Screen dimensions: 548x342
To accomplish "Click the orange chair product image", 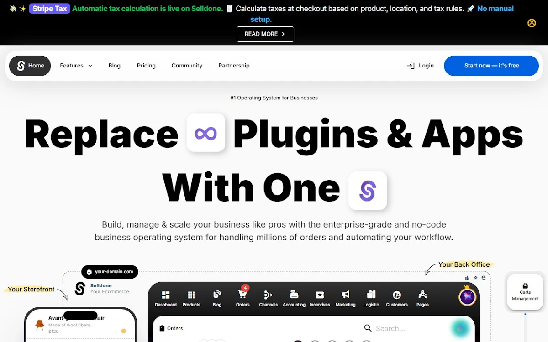I will point(40,324).
